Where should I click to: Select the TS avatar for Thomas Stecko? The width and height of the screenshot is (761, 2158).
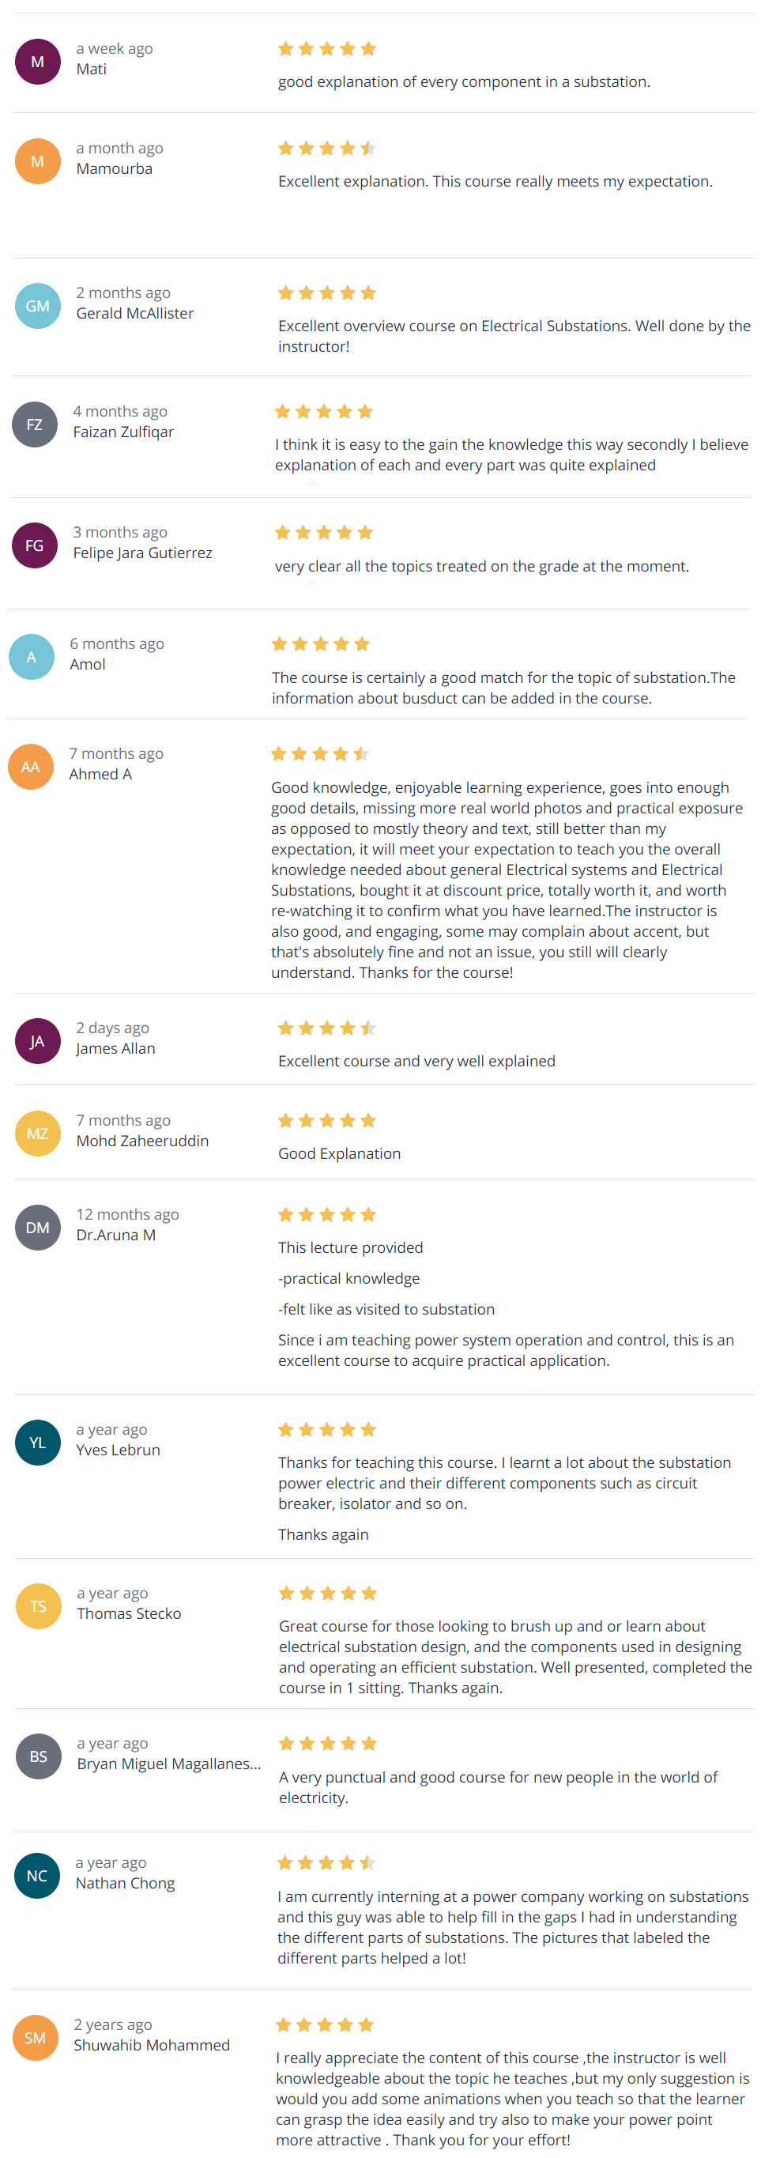(39, 1606)
